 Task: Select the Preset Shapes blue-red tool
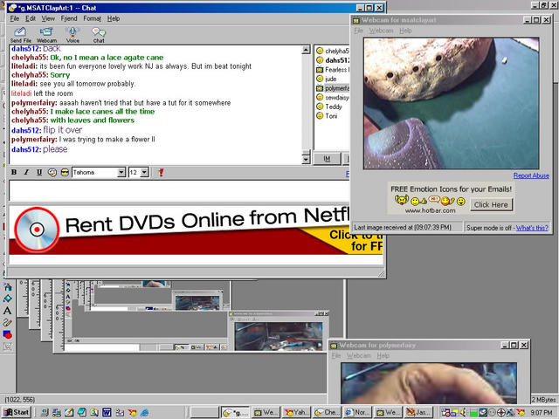point(8,334)
